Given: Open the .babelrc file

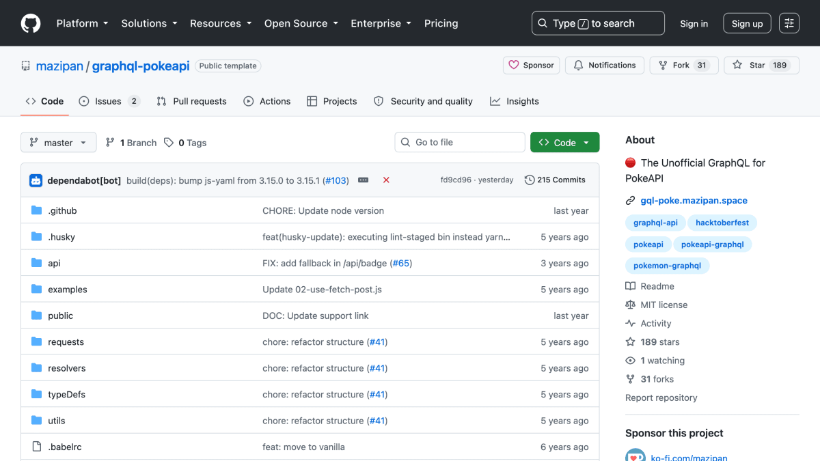Looking at the screenshot, I should click(65, 447).
